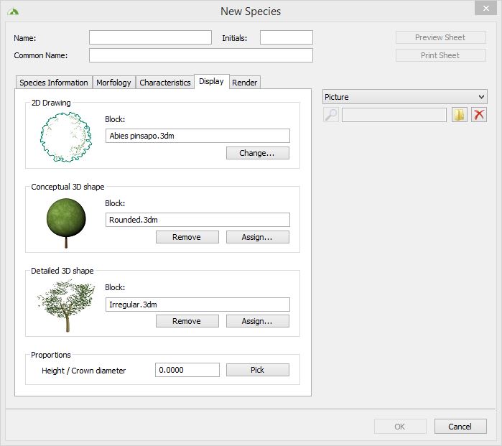Click the Irregular.3dm block field
This screenshot has width=502, height=446.
197,305
